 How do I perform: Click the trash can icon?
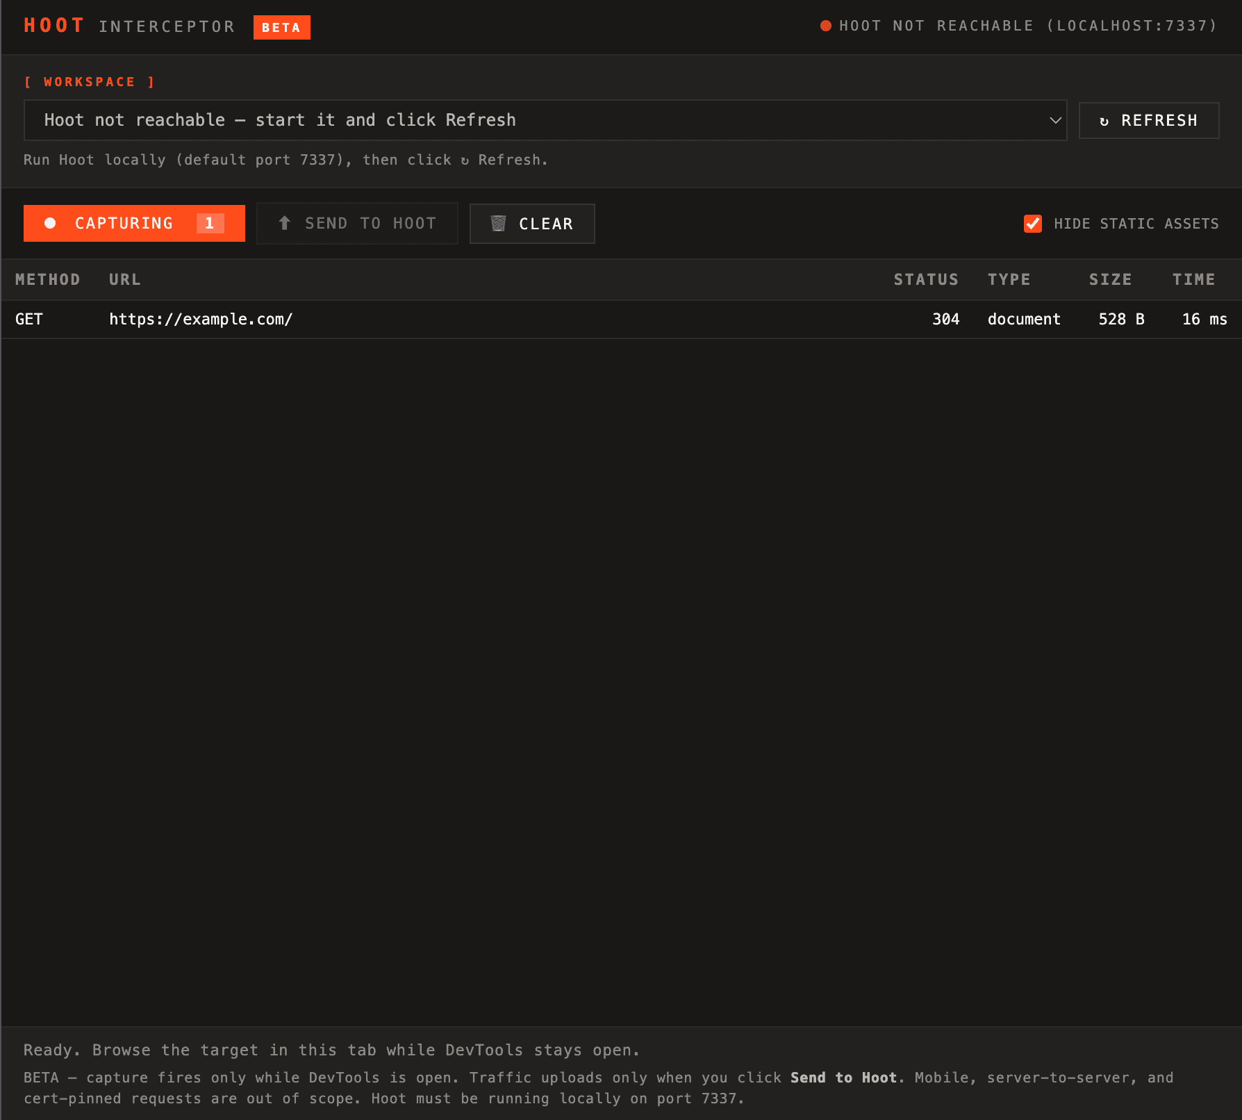point(498,223)
